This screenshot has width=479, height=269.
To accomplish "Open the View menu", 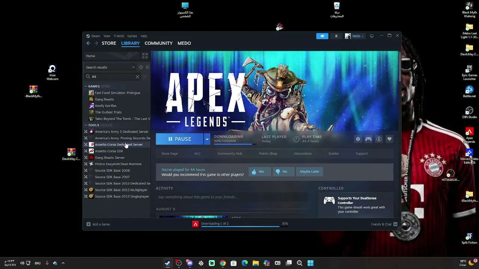I will tap(107, 36).
